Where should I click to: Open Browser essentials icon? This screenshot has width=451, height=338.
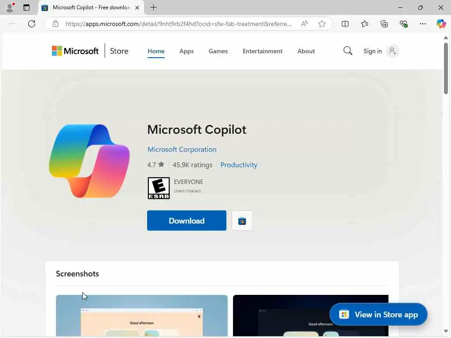tap(403, 24)
